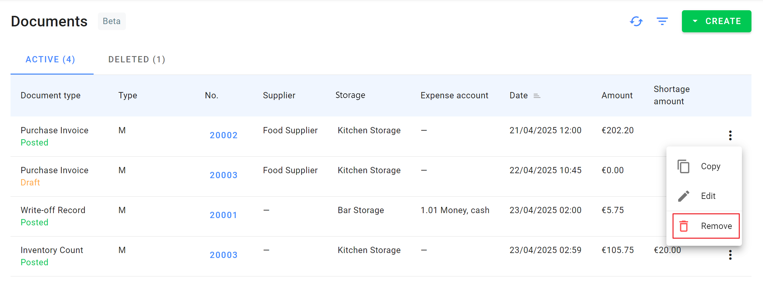Screen dimensions: 763x289
Task: Open kebab menu for Inventory Count row
Action: pyautogui.click(x=730, y=255)
